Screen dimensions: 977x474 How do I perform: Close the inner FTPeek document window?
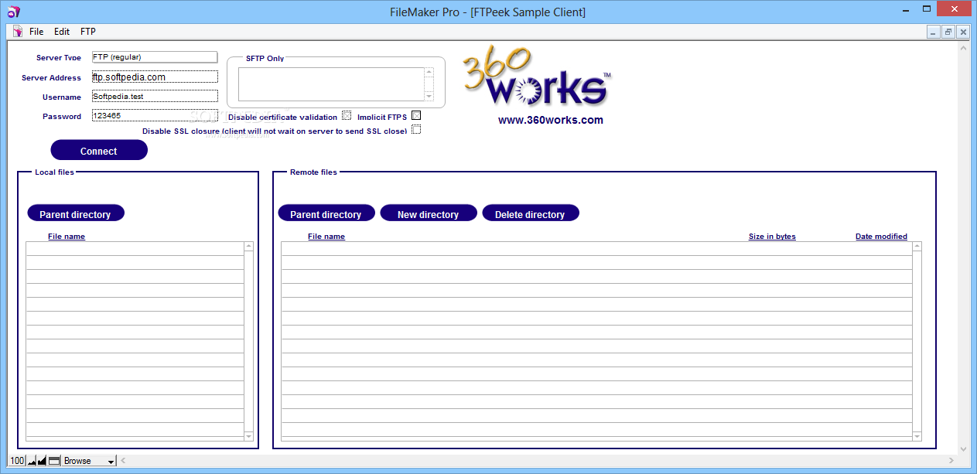click(x=963, y=32)
